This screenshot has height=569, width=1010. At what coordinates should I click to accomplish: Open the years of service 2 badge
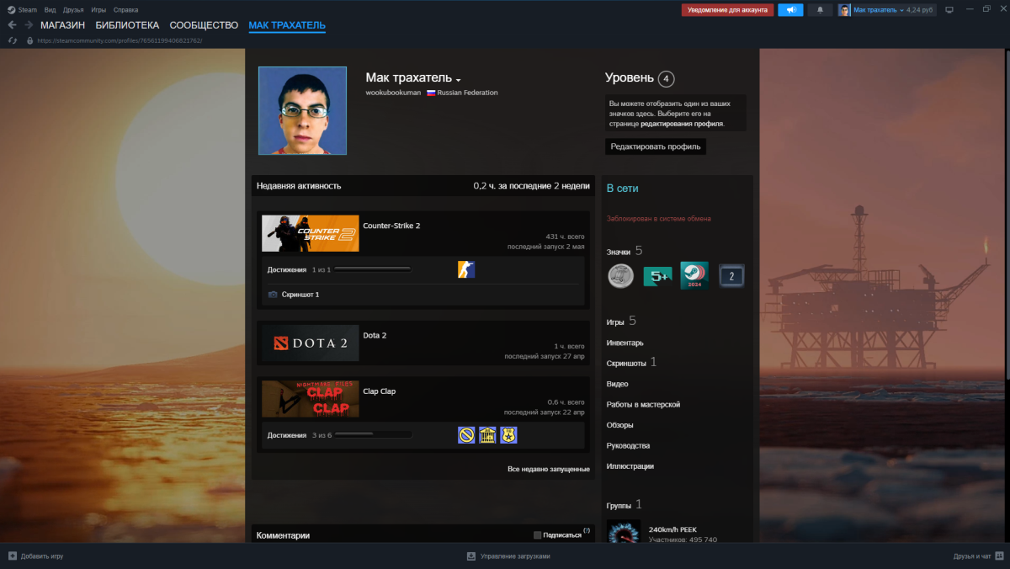coord(731,275)
